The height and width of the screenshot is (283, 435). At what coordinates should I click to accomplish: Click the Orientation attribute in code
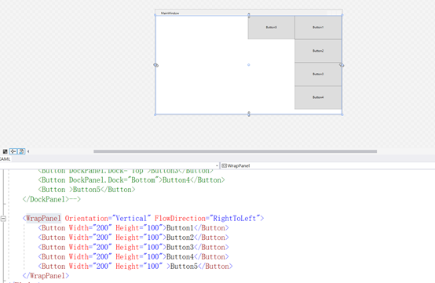(x=86, y=219)
